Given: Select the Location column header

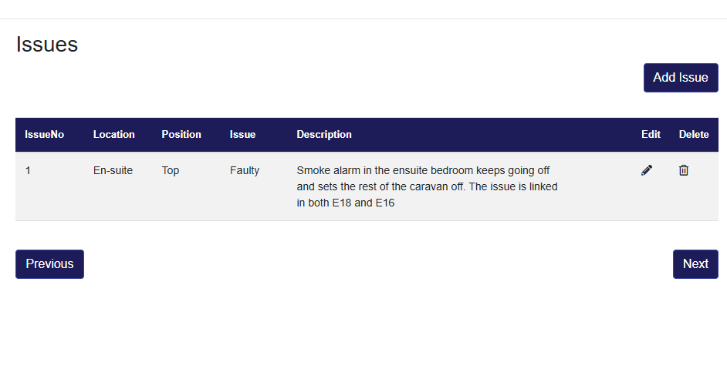Looking at the screenshot, I should pyautogui.click(x=114, y=134).
